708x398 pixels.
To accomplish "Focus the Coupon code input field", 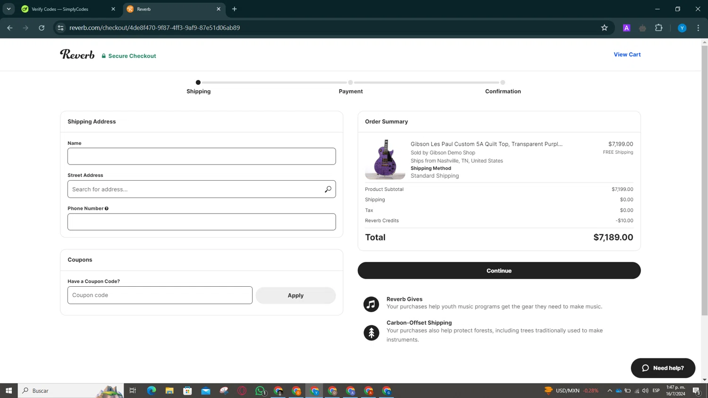I will tap(160, 295).
